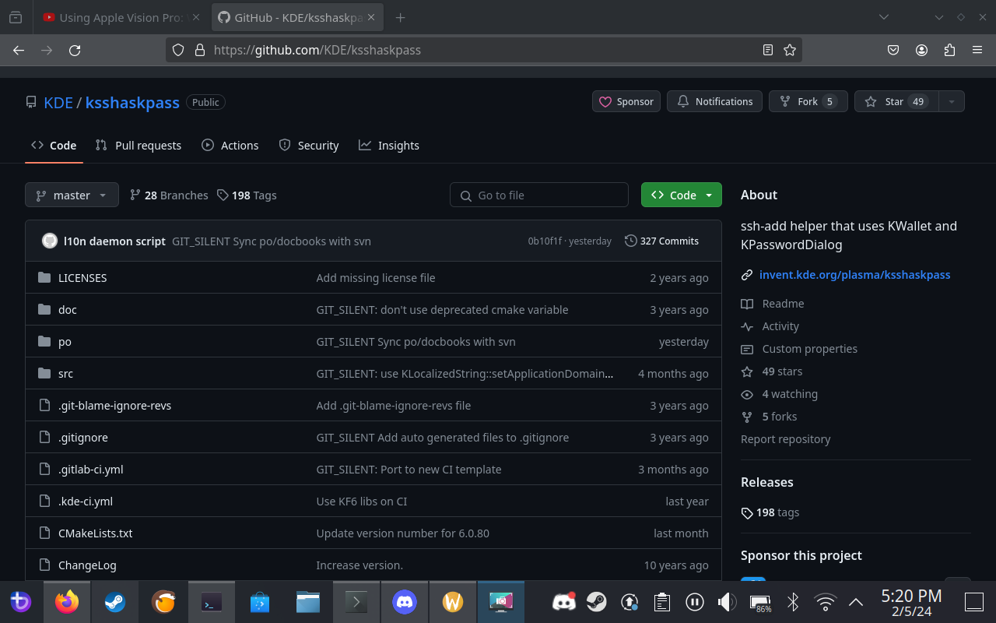The image size is (996, 623).
Task: Click Report repository in the sidebar
Action: click(x=786, y=439)
